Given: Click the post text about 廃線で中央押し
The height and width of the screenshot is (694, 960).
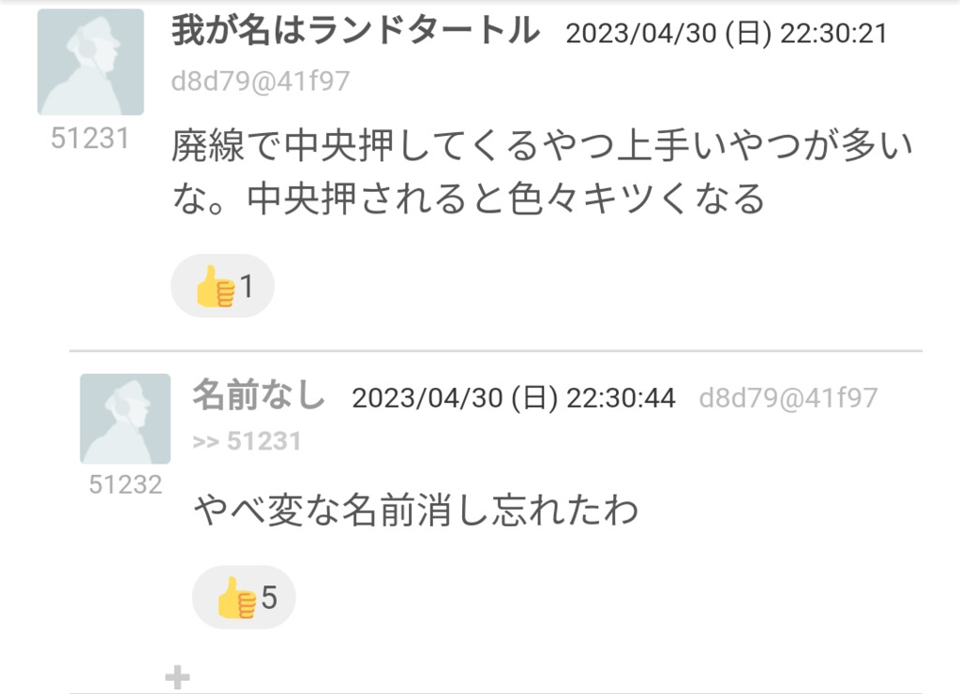Looking at the screenshot, I should [543, 172].
